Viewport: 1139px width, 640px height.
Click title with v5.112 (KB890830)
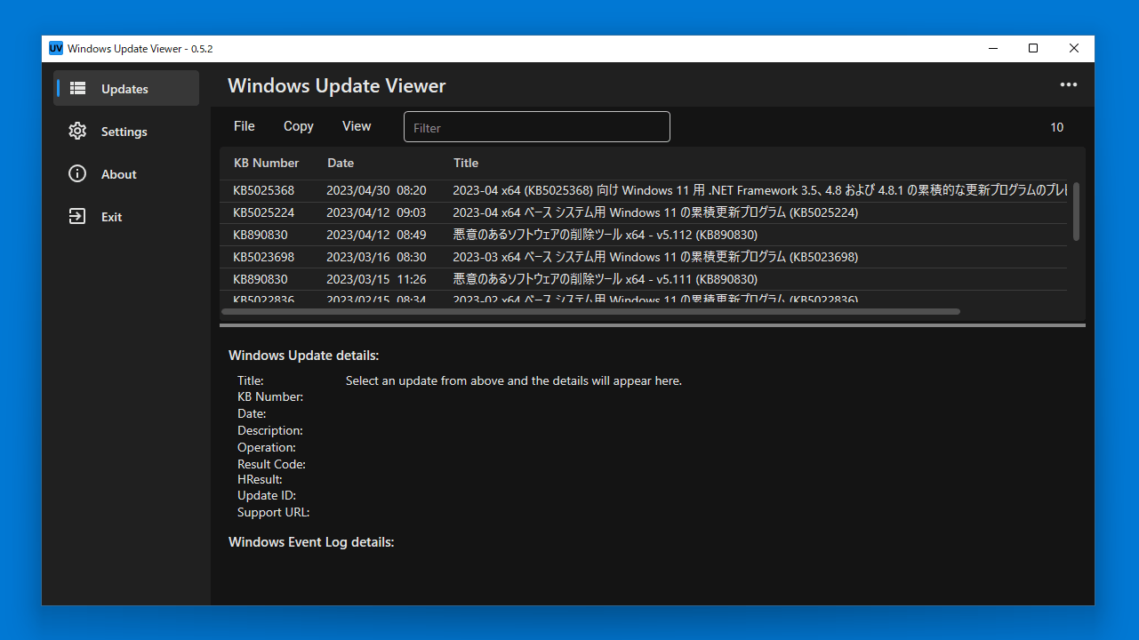[606, 235]
